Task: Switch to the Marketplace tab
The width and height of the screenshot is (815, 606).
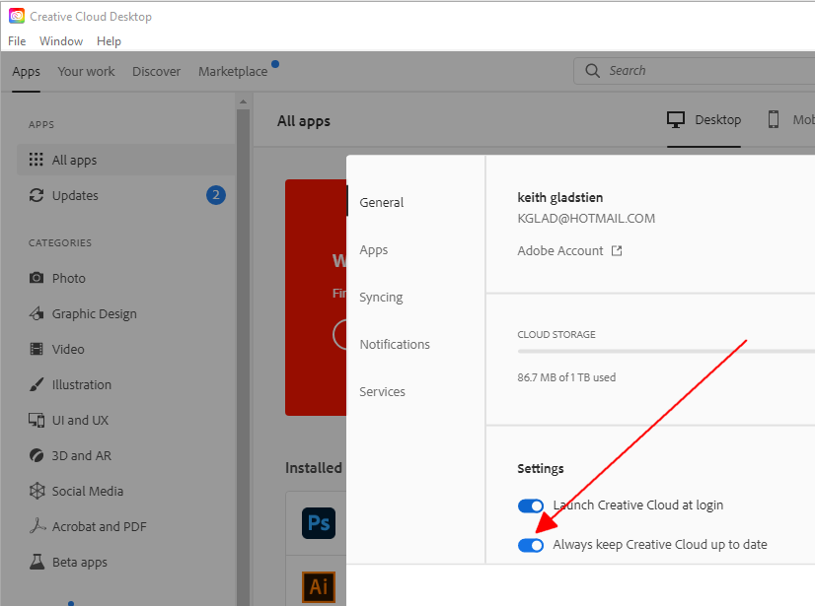Action: (x=233, y=71)
